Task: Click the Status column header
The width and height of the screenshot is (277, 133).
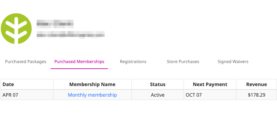Action: click(158, 84)
